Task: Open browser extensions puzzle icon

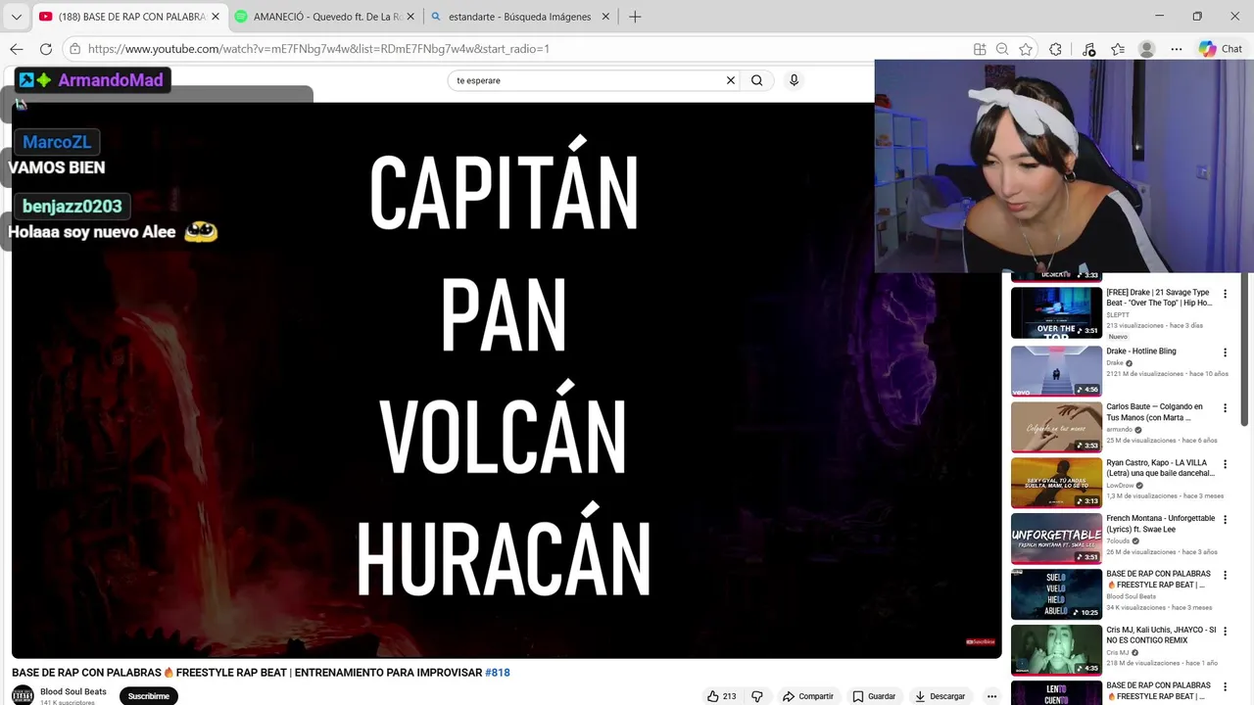Action: click(1055, 49)
